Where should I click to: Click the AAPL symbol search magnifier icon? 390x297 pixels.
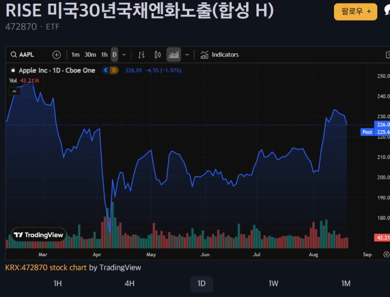[x=14, y=54]
